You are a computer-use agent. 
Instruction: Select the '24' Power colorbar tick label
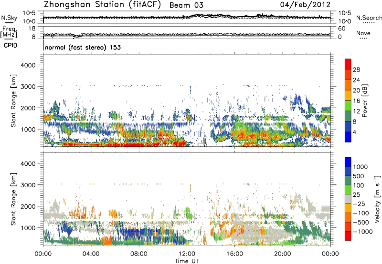[356, 80]
